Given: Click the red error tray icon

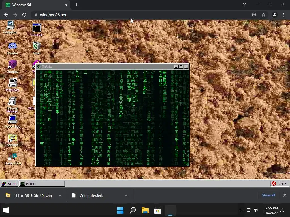Looking at the screenshot, I should (x=274, y=184).
